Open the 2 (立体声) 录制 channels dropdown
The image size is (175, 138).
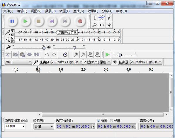(x=97, y=62)
